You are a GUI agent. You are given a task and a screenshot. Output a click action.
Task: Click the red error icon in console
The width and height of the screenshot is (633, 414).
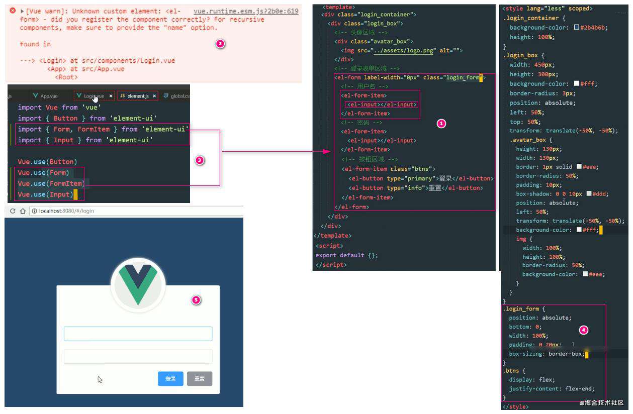(13, 11)
